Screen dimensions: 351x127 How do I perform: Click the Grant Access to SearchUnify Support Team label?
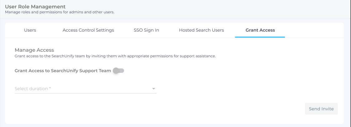click(x=63, y=71)
